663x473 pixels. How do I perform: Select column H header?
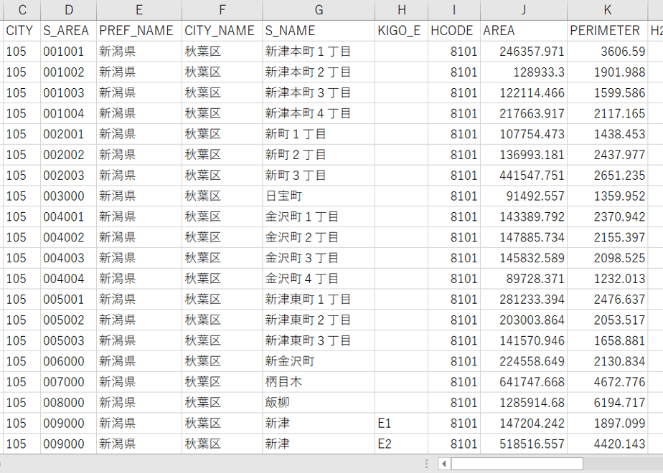401,10
